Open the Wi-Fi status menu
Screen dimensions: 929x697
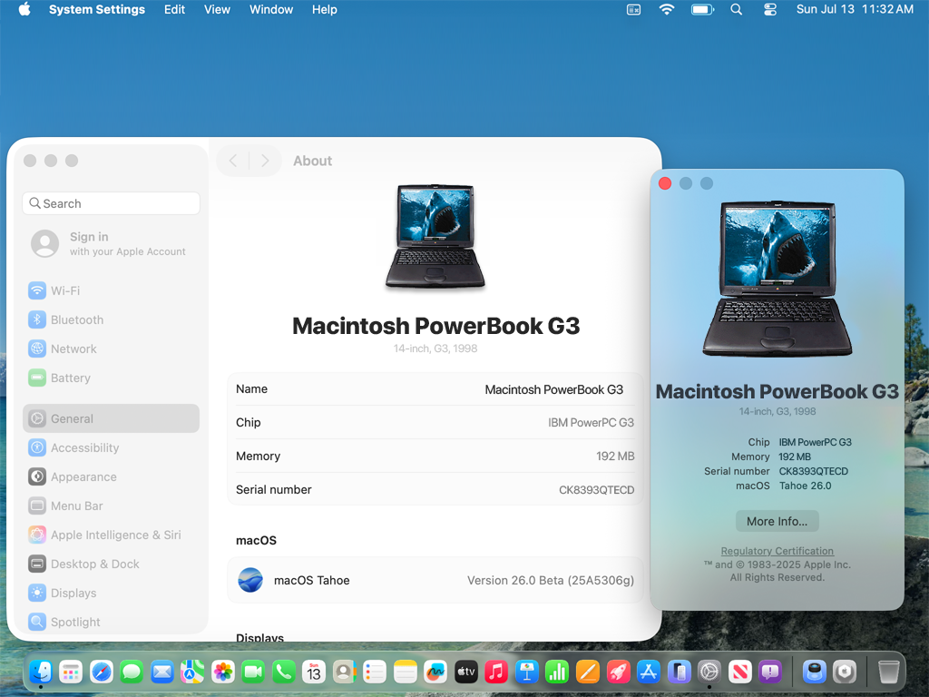point(667,9)
